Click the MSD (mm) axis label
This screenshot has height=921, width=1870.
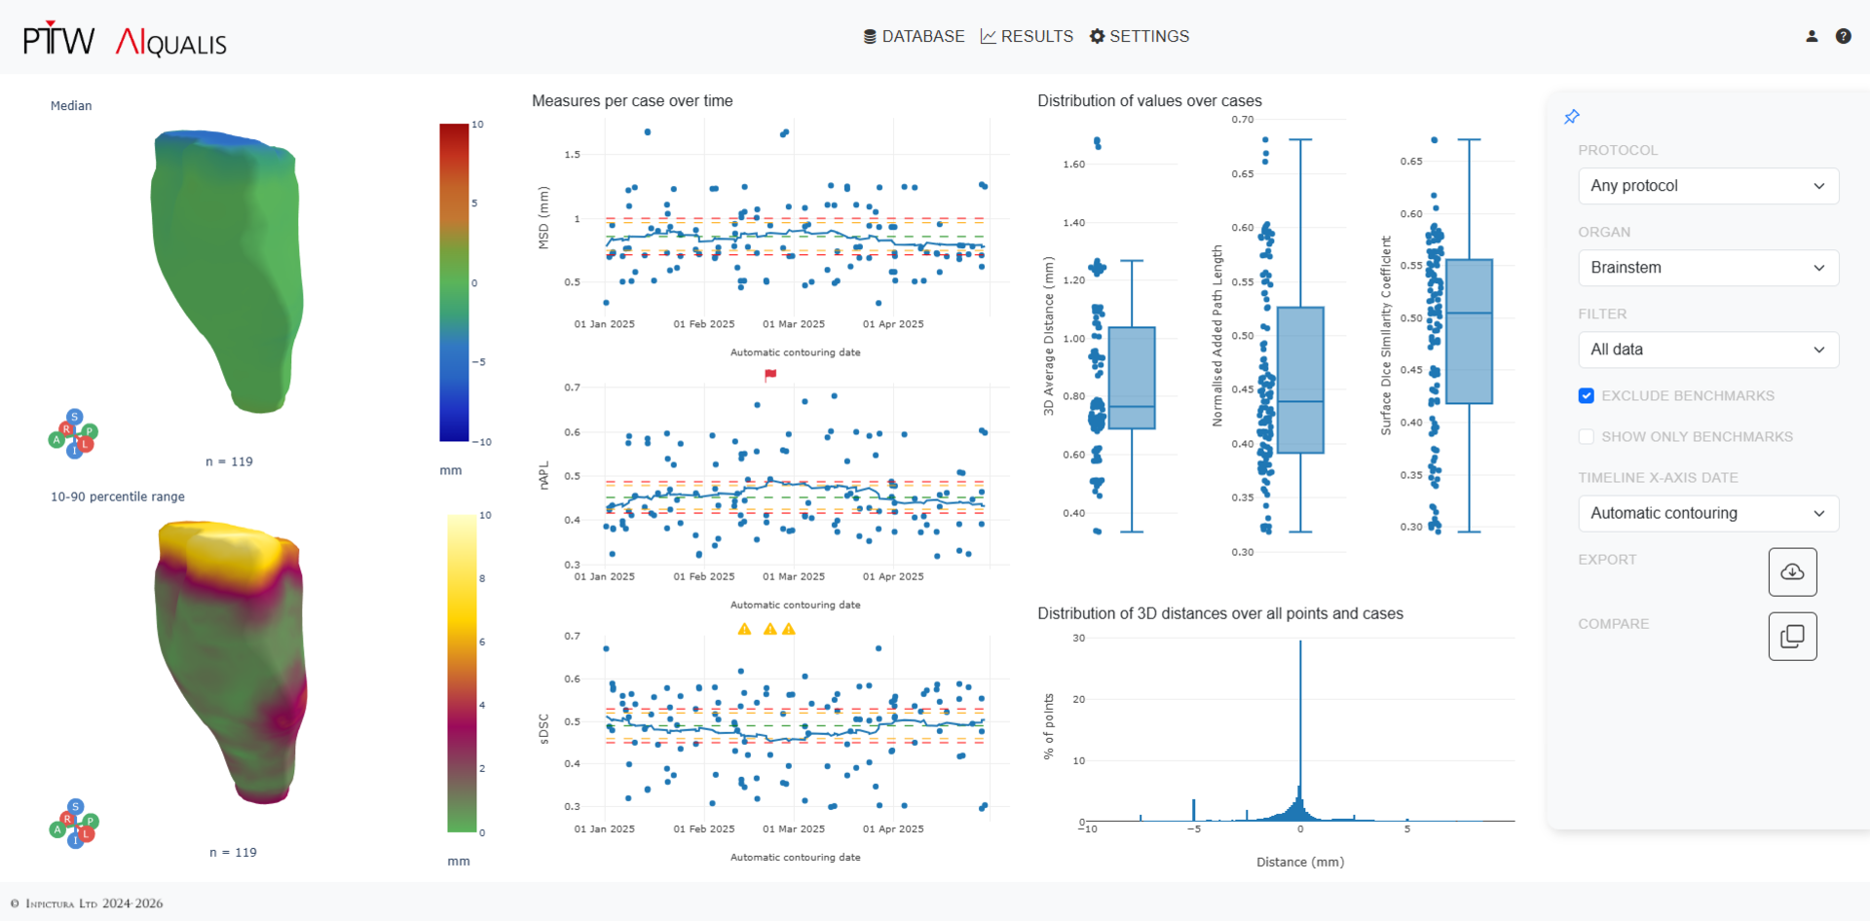(x=543, y=218)
